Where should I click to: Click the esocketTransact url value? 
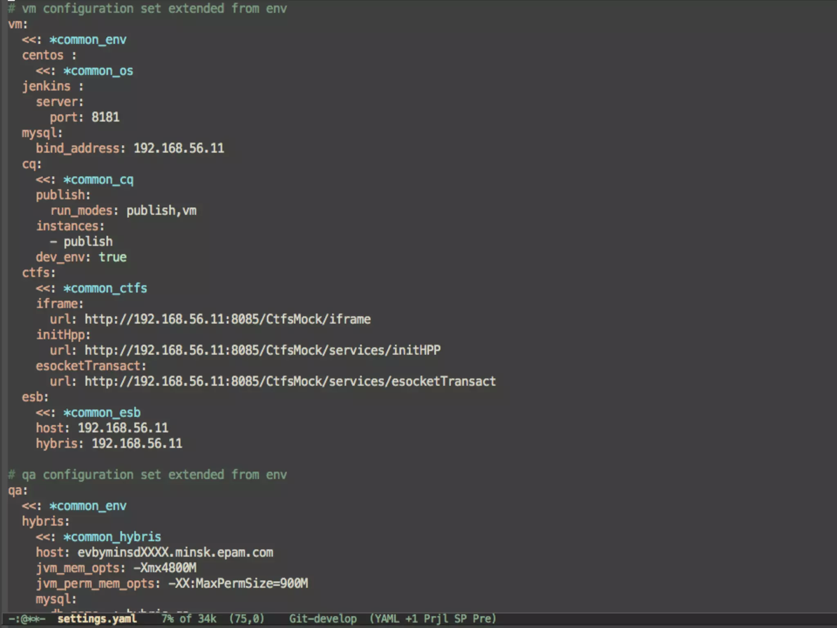[x=290, y=381]
